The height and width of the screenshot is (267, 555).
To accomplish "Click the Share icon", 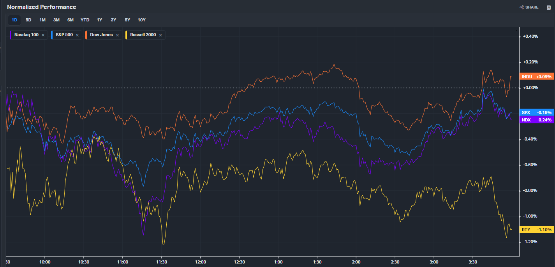I will point(522,7).
